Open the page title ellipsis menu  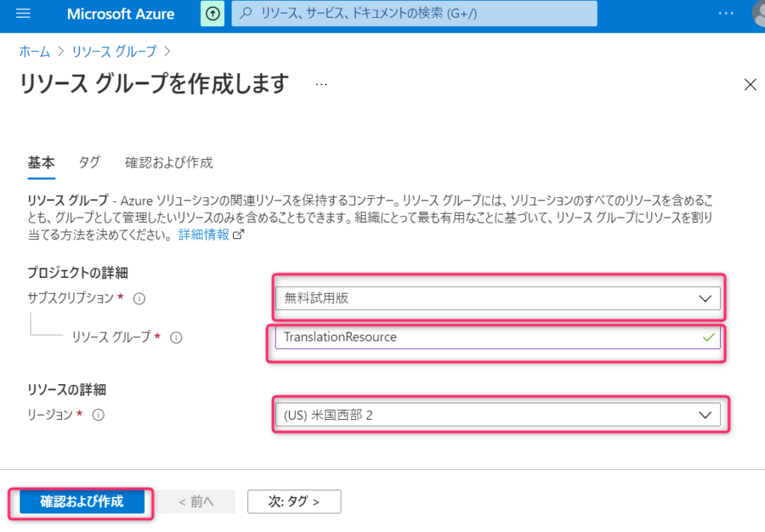[321, 85]
